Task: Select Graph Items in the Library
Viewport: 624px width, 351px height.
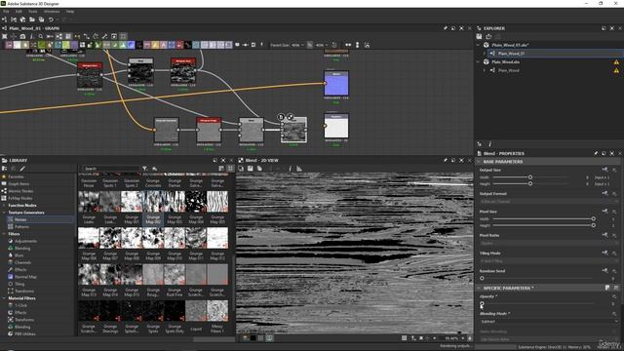Action: (19, 184)
